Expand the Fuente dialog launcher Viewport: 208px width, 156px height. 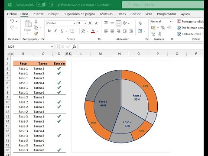click(x=99, y=39)
